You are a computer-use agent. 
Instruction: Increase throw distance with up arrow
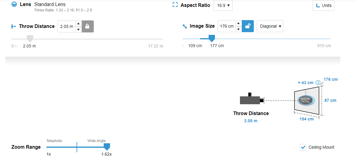(78, 23)
